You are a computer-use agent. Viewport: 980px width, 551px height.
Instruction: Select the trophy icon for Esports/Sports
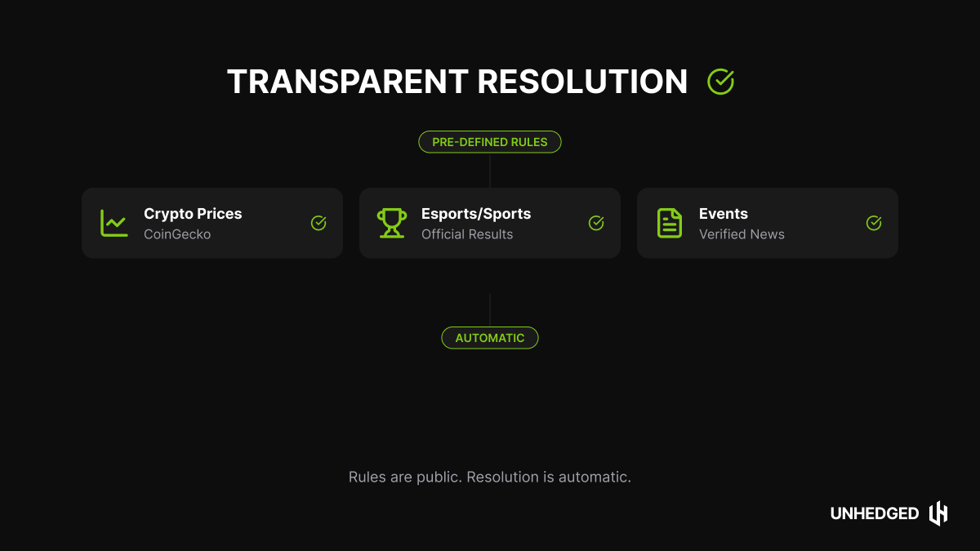click(x=391, y=222)
